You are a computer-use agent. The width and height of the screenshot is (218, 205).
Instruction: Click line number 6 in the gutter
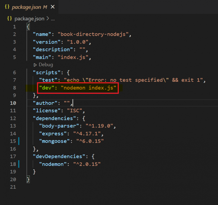click(x=15, y=73)
